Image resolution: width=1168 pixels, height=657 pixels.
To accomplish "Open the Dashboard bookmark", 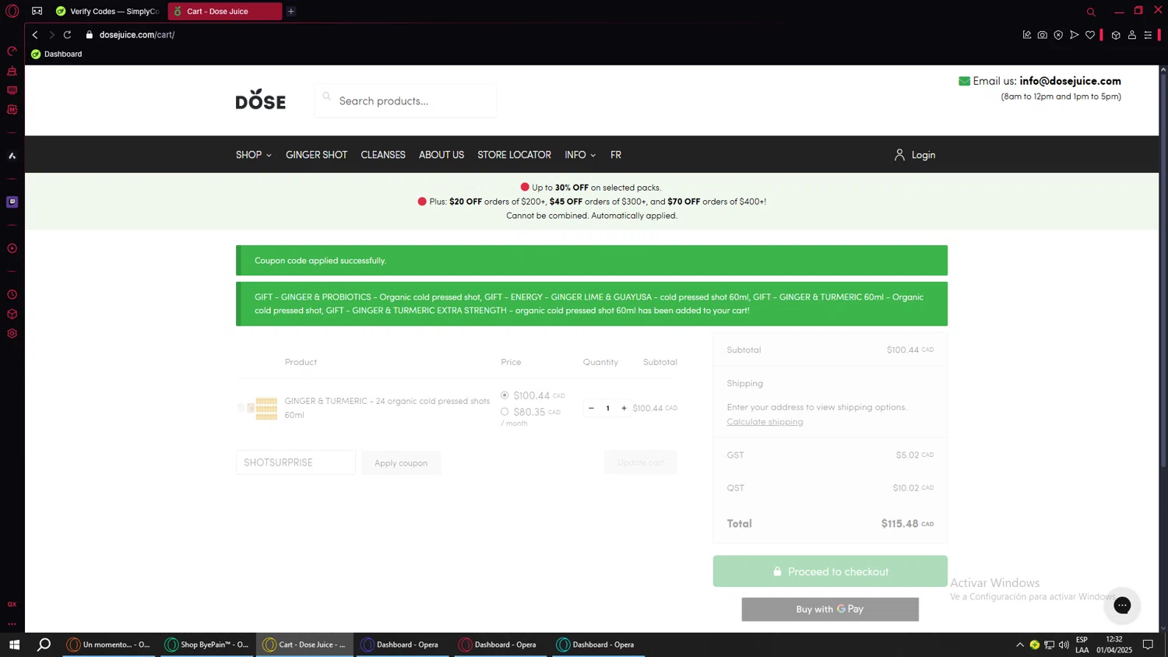I will point(56,54).
